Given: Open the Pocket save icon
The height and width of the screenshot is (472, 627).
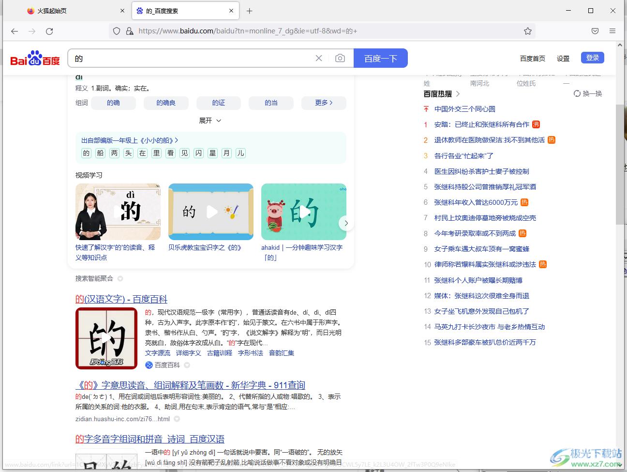Looking at the screenshot, I should 595,31.
